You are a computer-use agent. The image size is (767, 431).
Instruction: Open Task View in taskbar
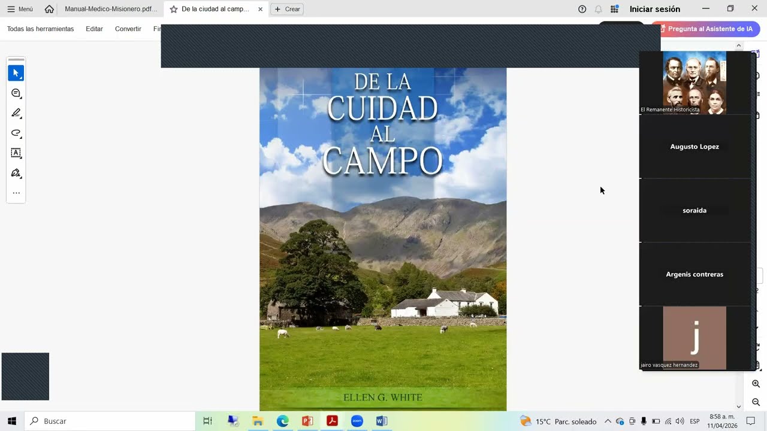click(x=207, y=421)
